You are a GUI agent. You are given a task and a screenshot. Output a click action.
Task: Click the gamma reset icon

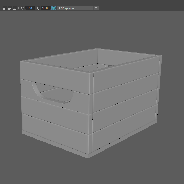(x=38, y=8)
